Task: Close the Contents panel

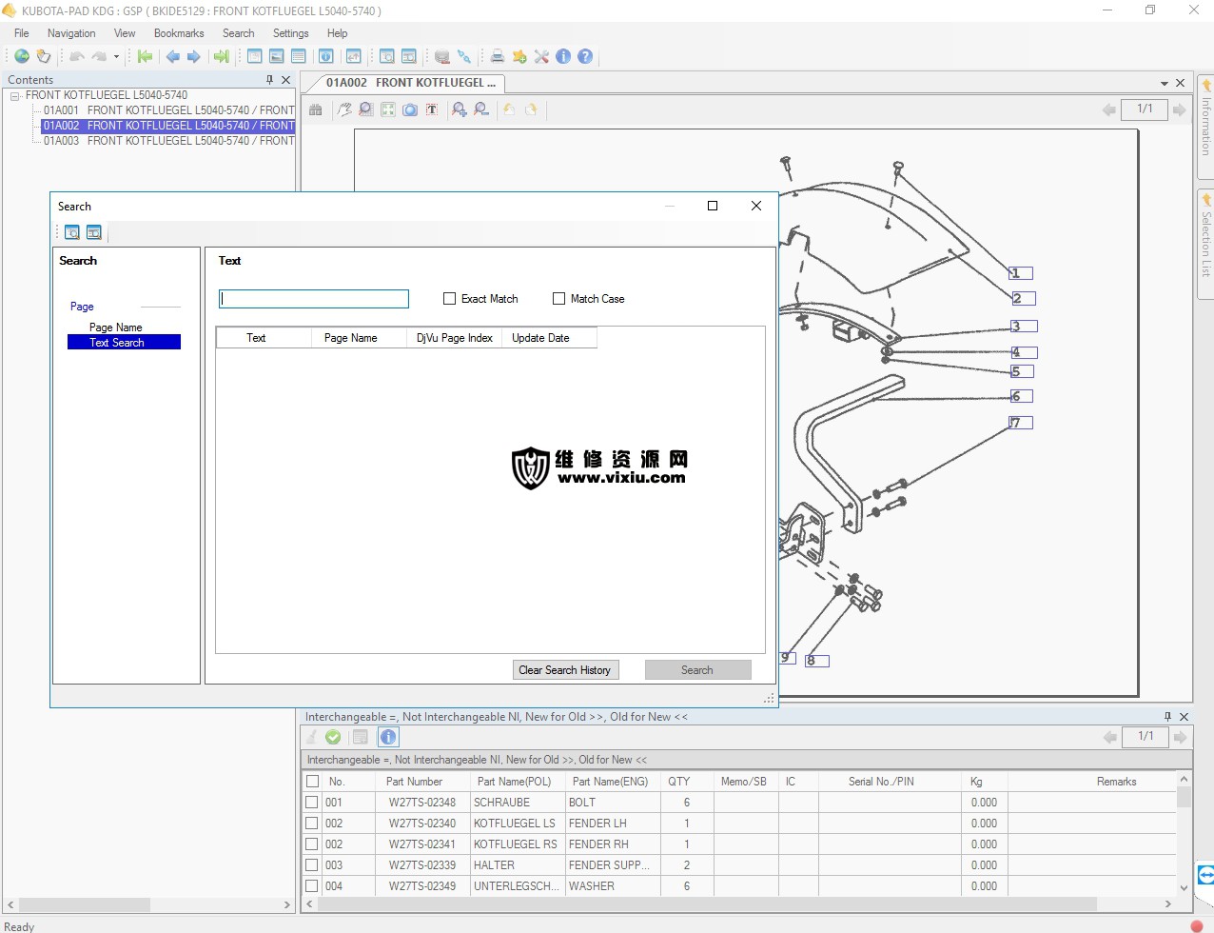Action: pos(285,80)
